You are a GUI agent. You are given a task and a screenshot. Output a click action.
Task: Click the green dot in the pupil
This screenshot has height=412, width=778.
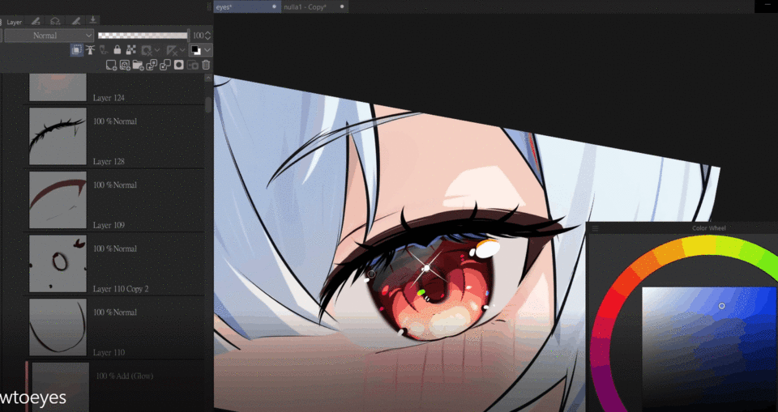(x=421, y=292)
